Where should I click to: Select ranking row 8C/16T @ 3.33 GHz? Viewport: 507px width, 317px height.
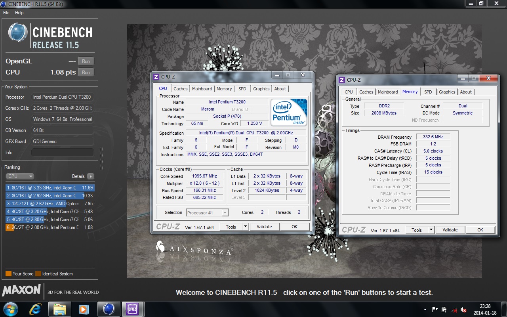[50, 188]
